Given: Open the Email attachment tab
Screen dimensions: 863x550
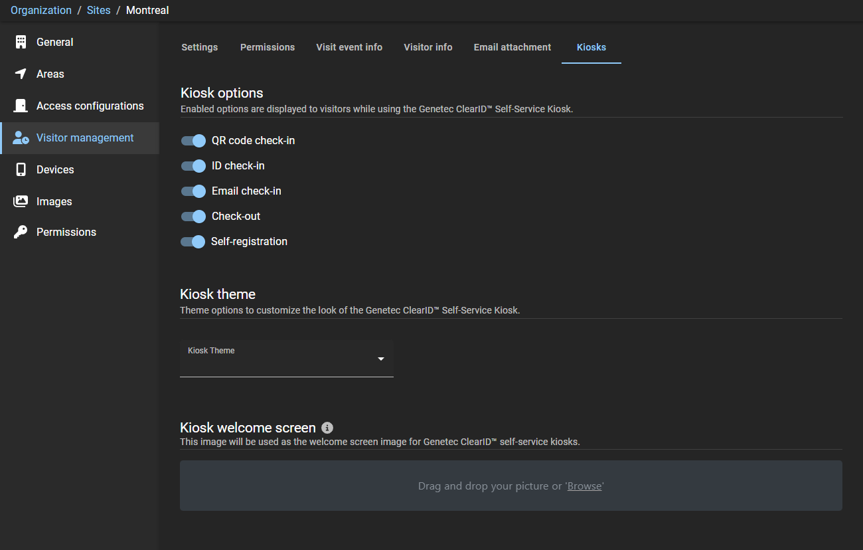Looking at the screenshot, I should (x=512, y=47).
